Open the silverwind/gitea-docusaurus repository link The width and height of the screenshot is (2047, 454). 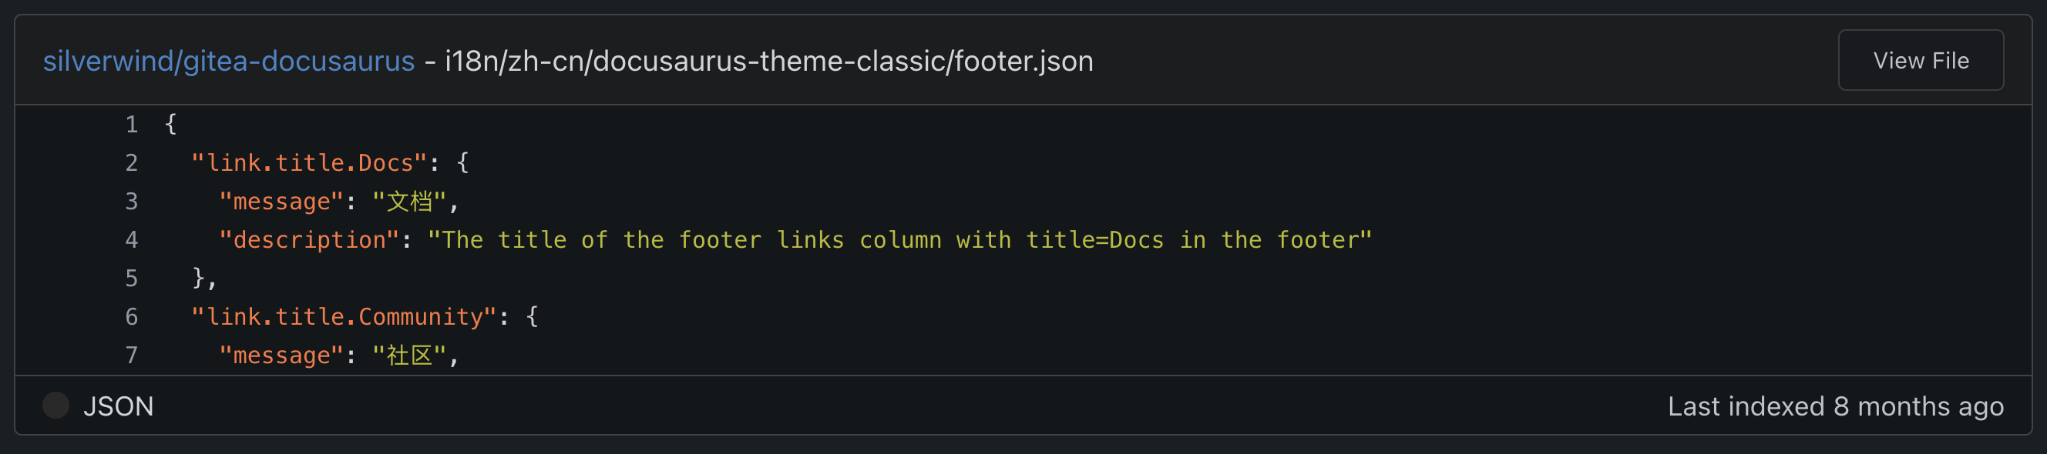(x=228, y=61)
